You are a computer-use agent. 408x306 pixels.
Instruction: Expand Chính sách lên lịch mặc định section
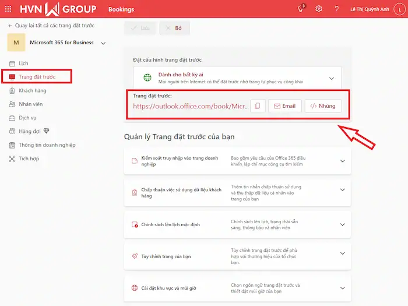click(342, 224)
